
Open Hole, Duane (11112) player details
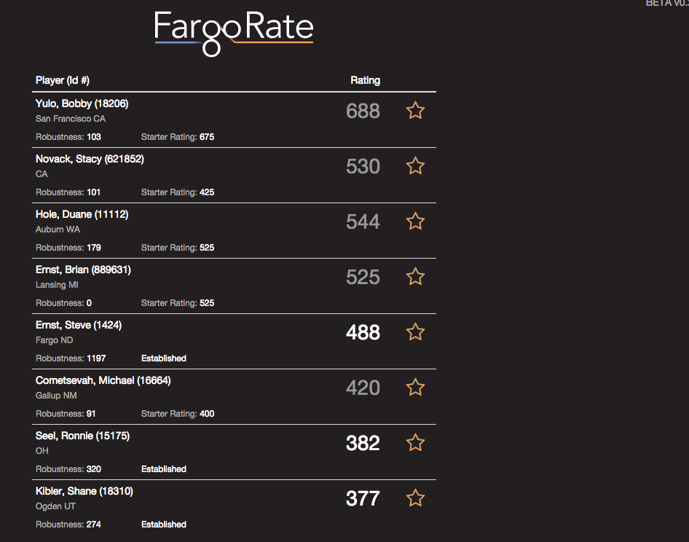coord(82,214)
